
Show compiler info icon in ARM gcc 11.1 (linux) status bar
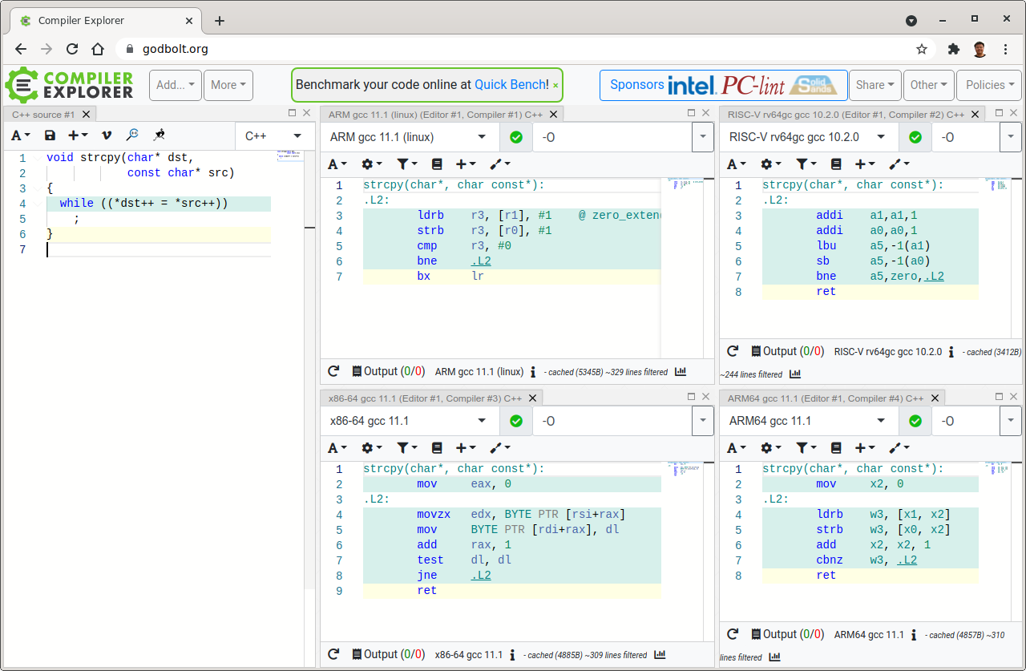[533, 372]
